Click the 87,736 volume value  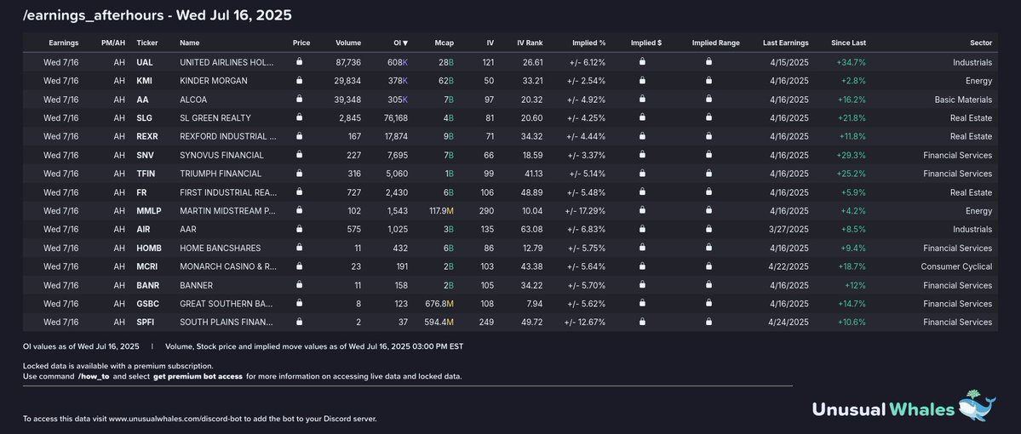pos(348,62)
